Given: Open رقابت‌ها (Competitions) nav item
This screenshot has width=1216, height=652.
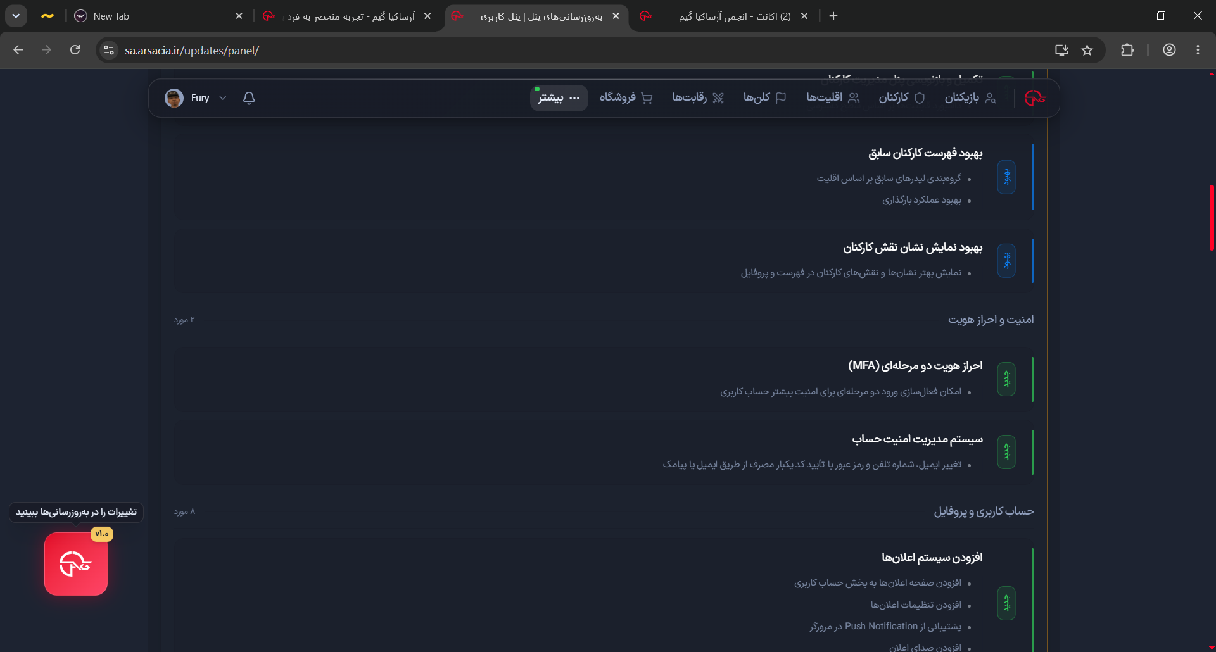Looking at the screenshot, I should pyautogui.click(x=697, y=97).
